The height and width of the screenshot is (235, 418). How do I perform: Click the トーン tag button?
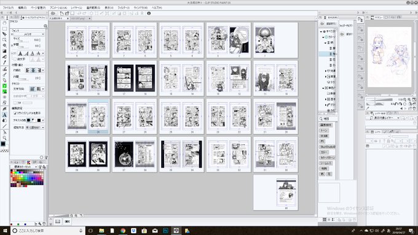[x=324, y=131]
